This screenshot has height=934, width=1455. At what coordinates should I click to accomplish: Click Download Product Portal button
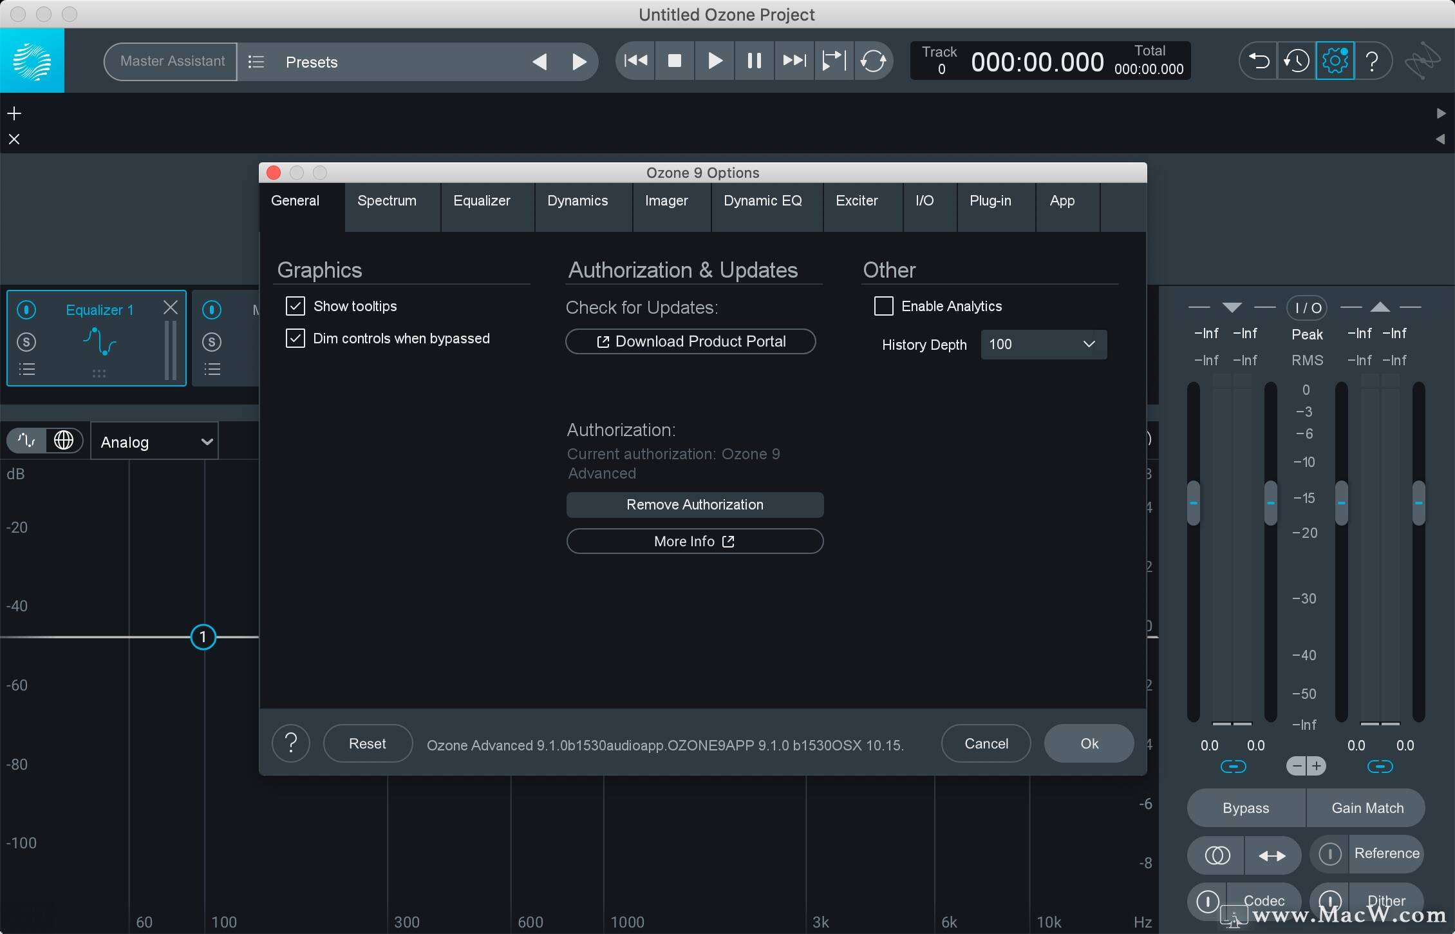(x=691, y=341)
